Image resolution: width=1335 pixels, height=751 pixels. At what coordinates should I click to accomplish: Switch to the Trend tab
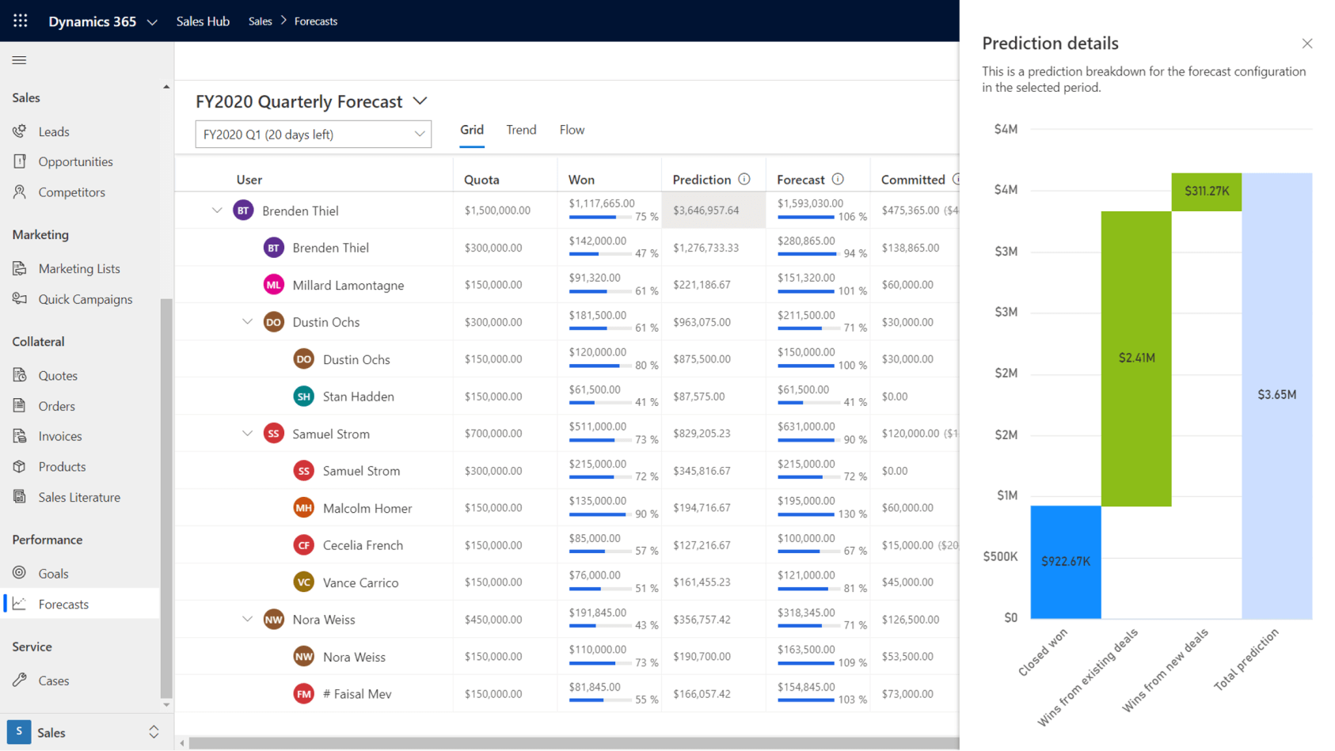pyautogui.click(x=520, y=129)
